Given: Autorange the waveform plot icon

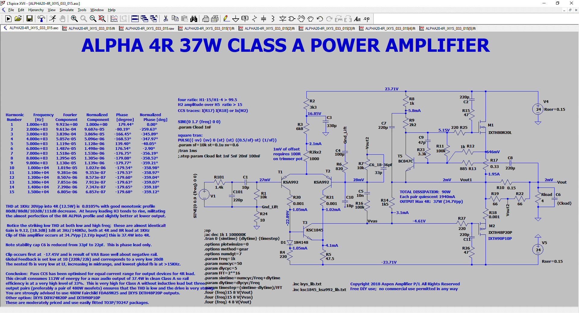Looking at the screenshot, I should click(114, 19).
